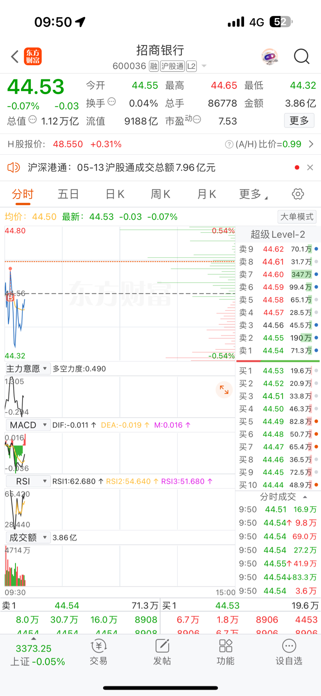The height and width of the screenshot is (696, 321).
Task: Switch to 月K chart tab
Action: [x=206, y=194]
